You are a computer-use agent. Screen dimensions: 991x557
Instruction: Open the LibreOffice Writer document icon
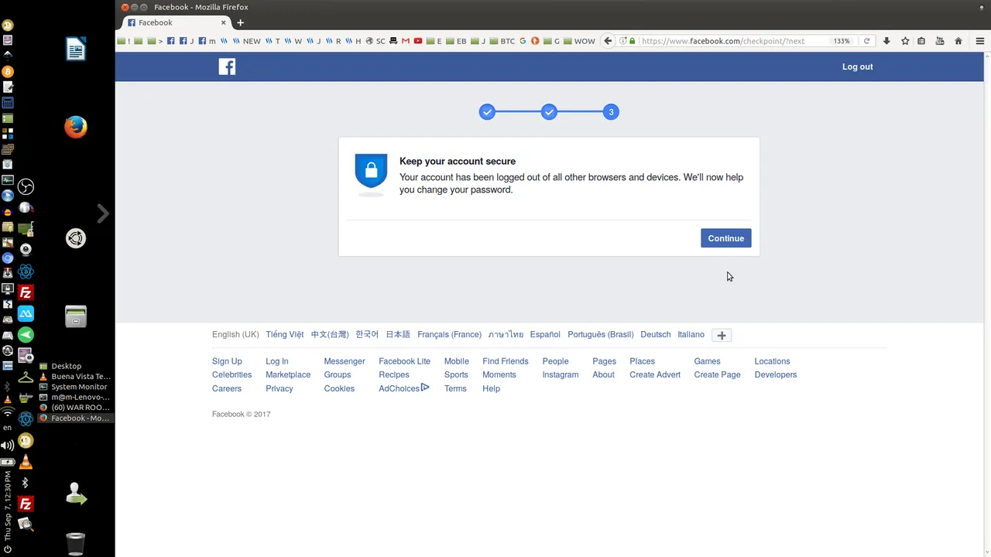point(75,49)
